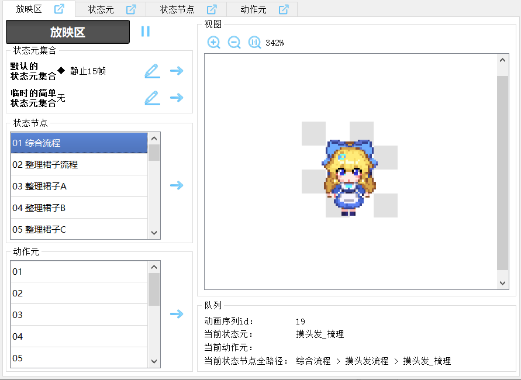The width and height of the screenshot is (521, 380).
Task: Pause playback with the pause icon
Action: [x=146, y=32]
